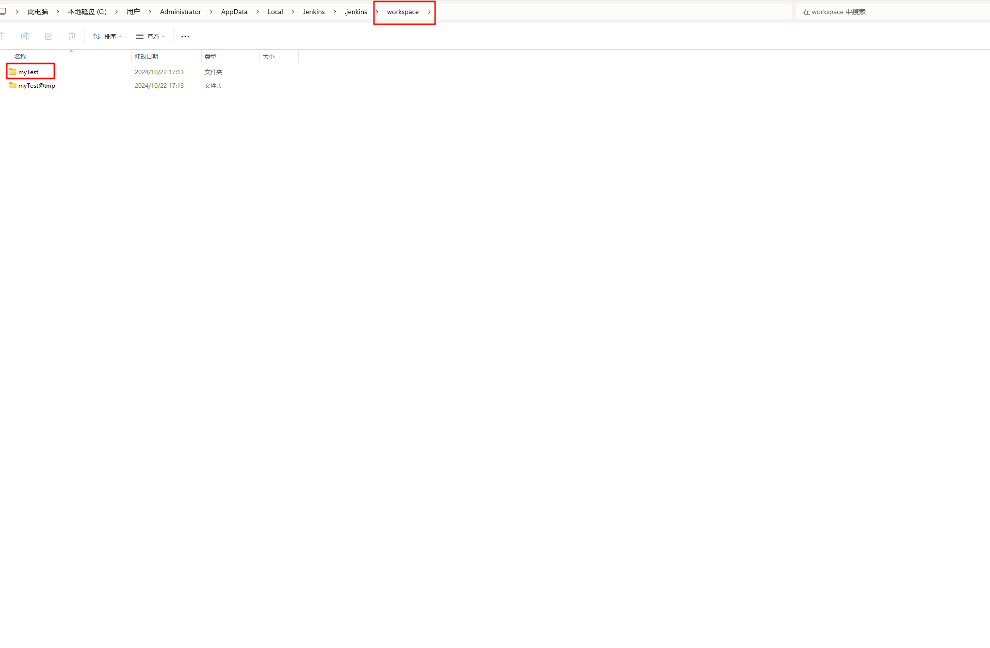Sort by the 名称 column header

pyautogui.click(x=20, y=57)
